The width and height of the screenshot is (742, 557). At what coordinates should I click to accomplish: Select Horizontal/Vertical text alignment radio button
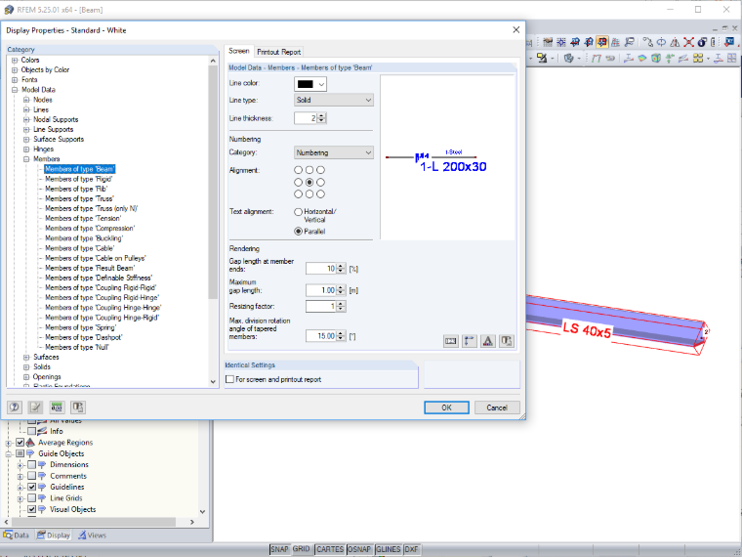[x=298, y=212]
